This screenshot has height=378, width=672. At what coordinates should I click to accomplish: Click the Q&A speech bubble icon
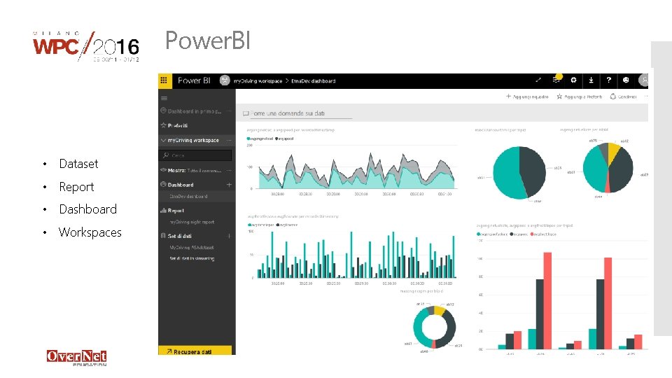coord(246,113)
